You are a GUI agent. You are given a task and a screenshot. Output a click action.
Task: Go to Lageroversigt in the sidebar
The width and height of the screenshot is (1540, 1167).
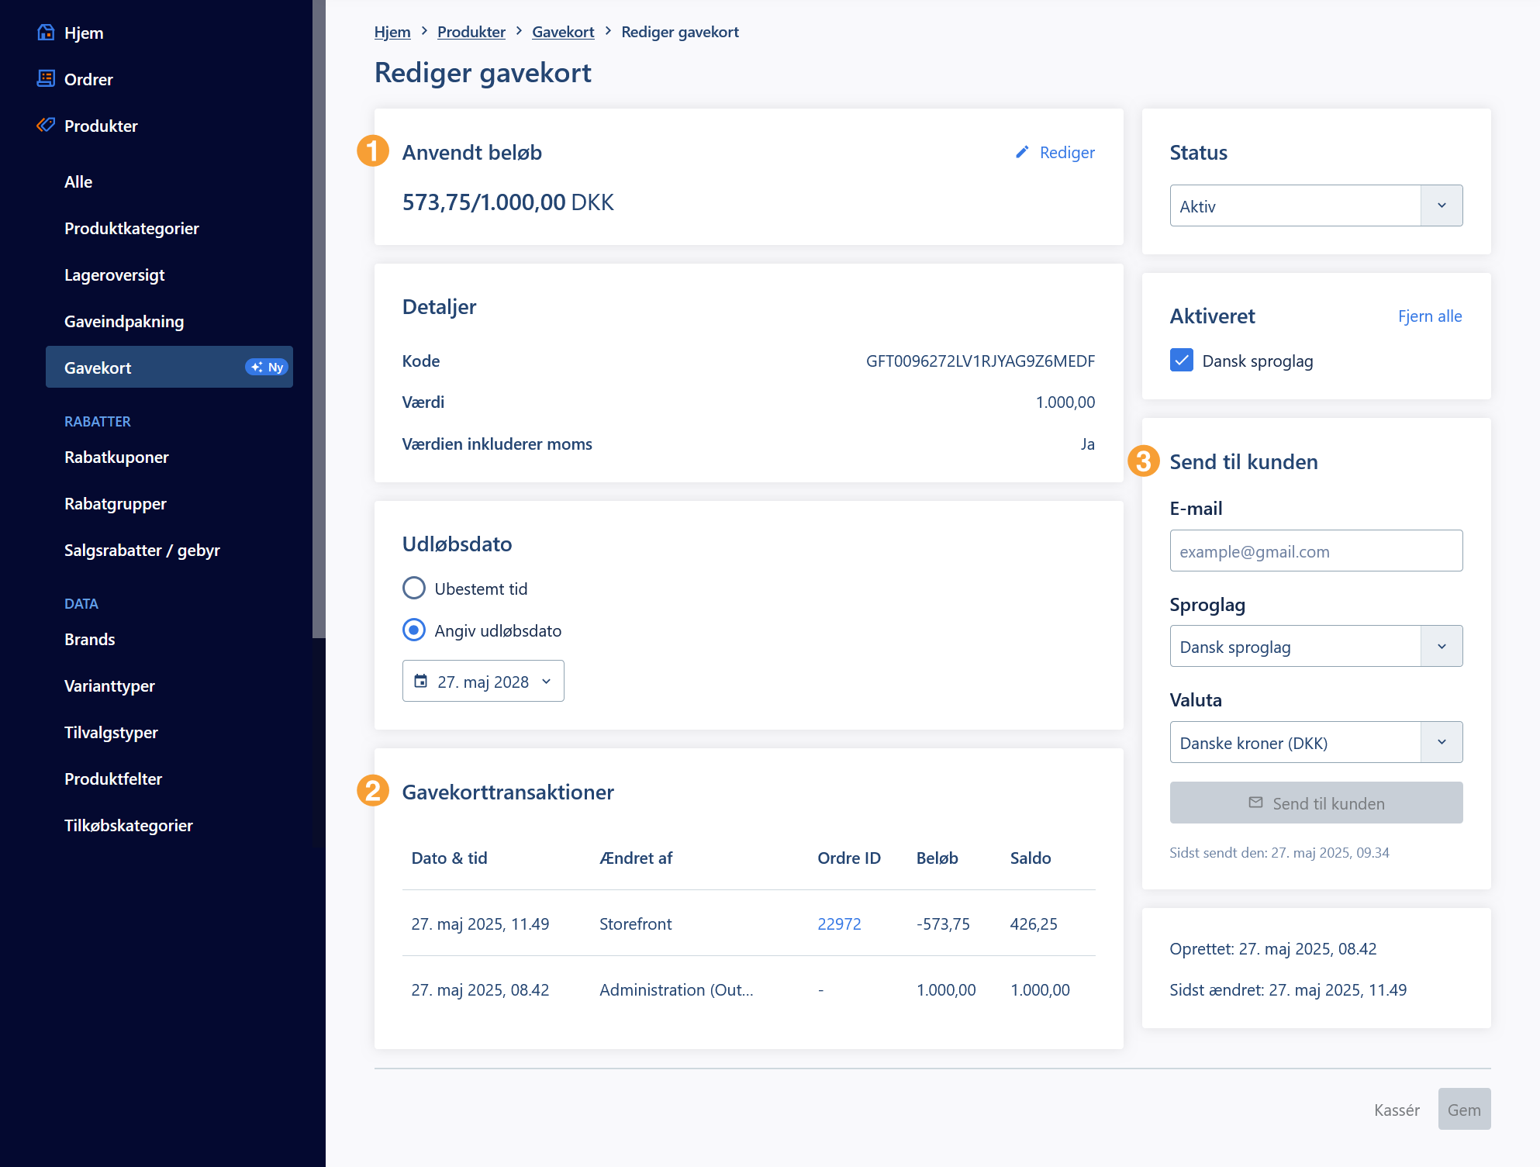click(115, 275)
